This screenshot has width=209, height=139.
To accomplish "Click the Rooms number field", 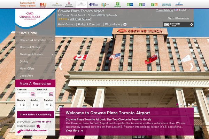I will point(22,105).
